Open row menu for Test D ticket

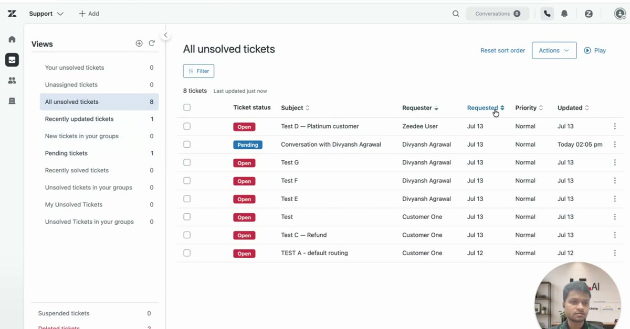(x=615, y=126)
